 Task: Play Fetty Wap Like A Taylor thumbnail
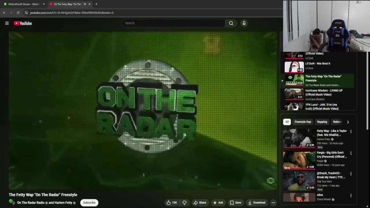299,138
